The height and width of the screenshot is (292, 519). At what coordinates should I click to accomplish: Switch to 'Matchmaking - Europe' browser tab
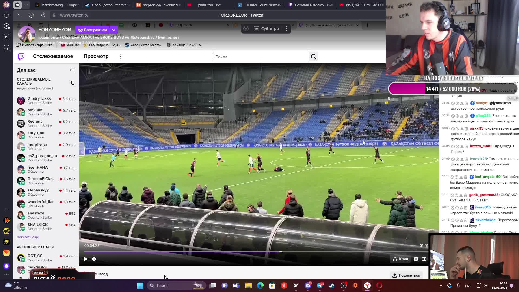[x=57, y=5]
